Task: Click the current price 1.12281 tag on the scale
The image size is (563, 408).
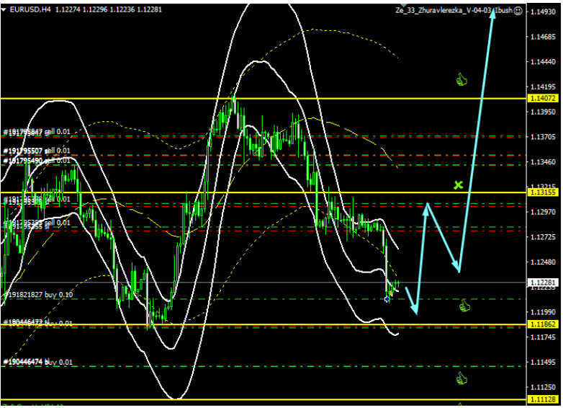Action: click(541, 282)
